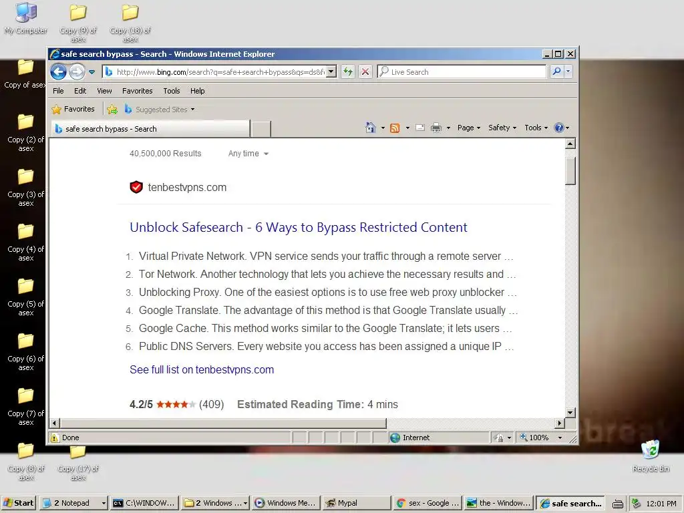Viewport: 684px width, 513px height.
Task: Click the IE Forward arrow button
Action: [77, 71]
